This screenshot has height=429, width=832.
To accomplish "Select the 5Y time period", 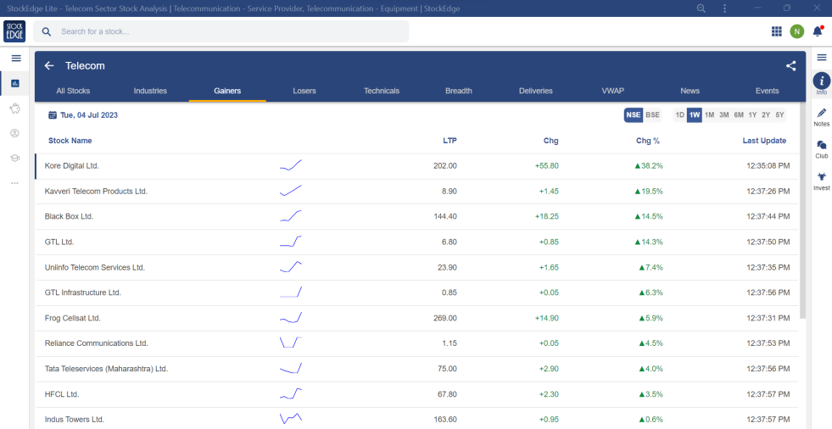I will [x=779, y=115].
